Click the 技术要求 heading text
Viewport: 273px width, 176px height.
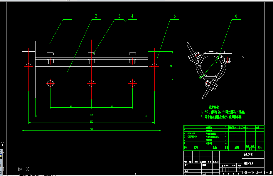tap(214, 107)
